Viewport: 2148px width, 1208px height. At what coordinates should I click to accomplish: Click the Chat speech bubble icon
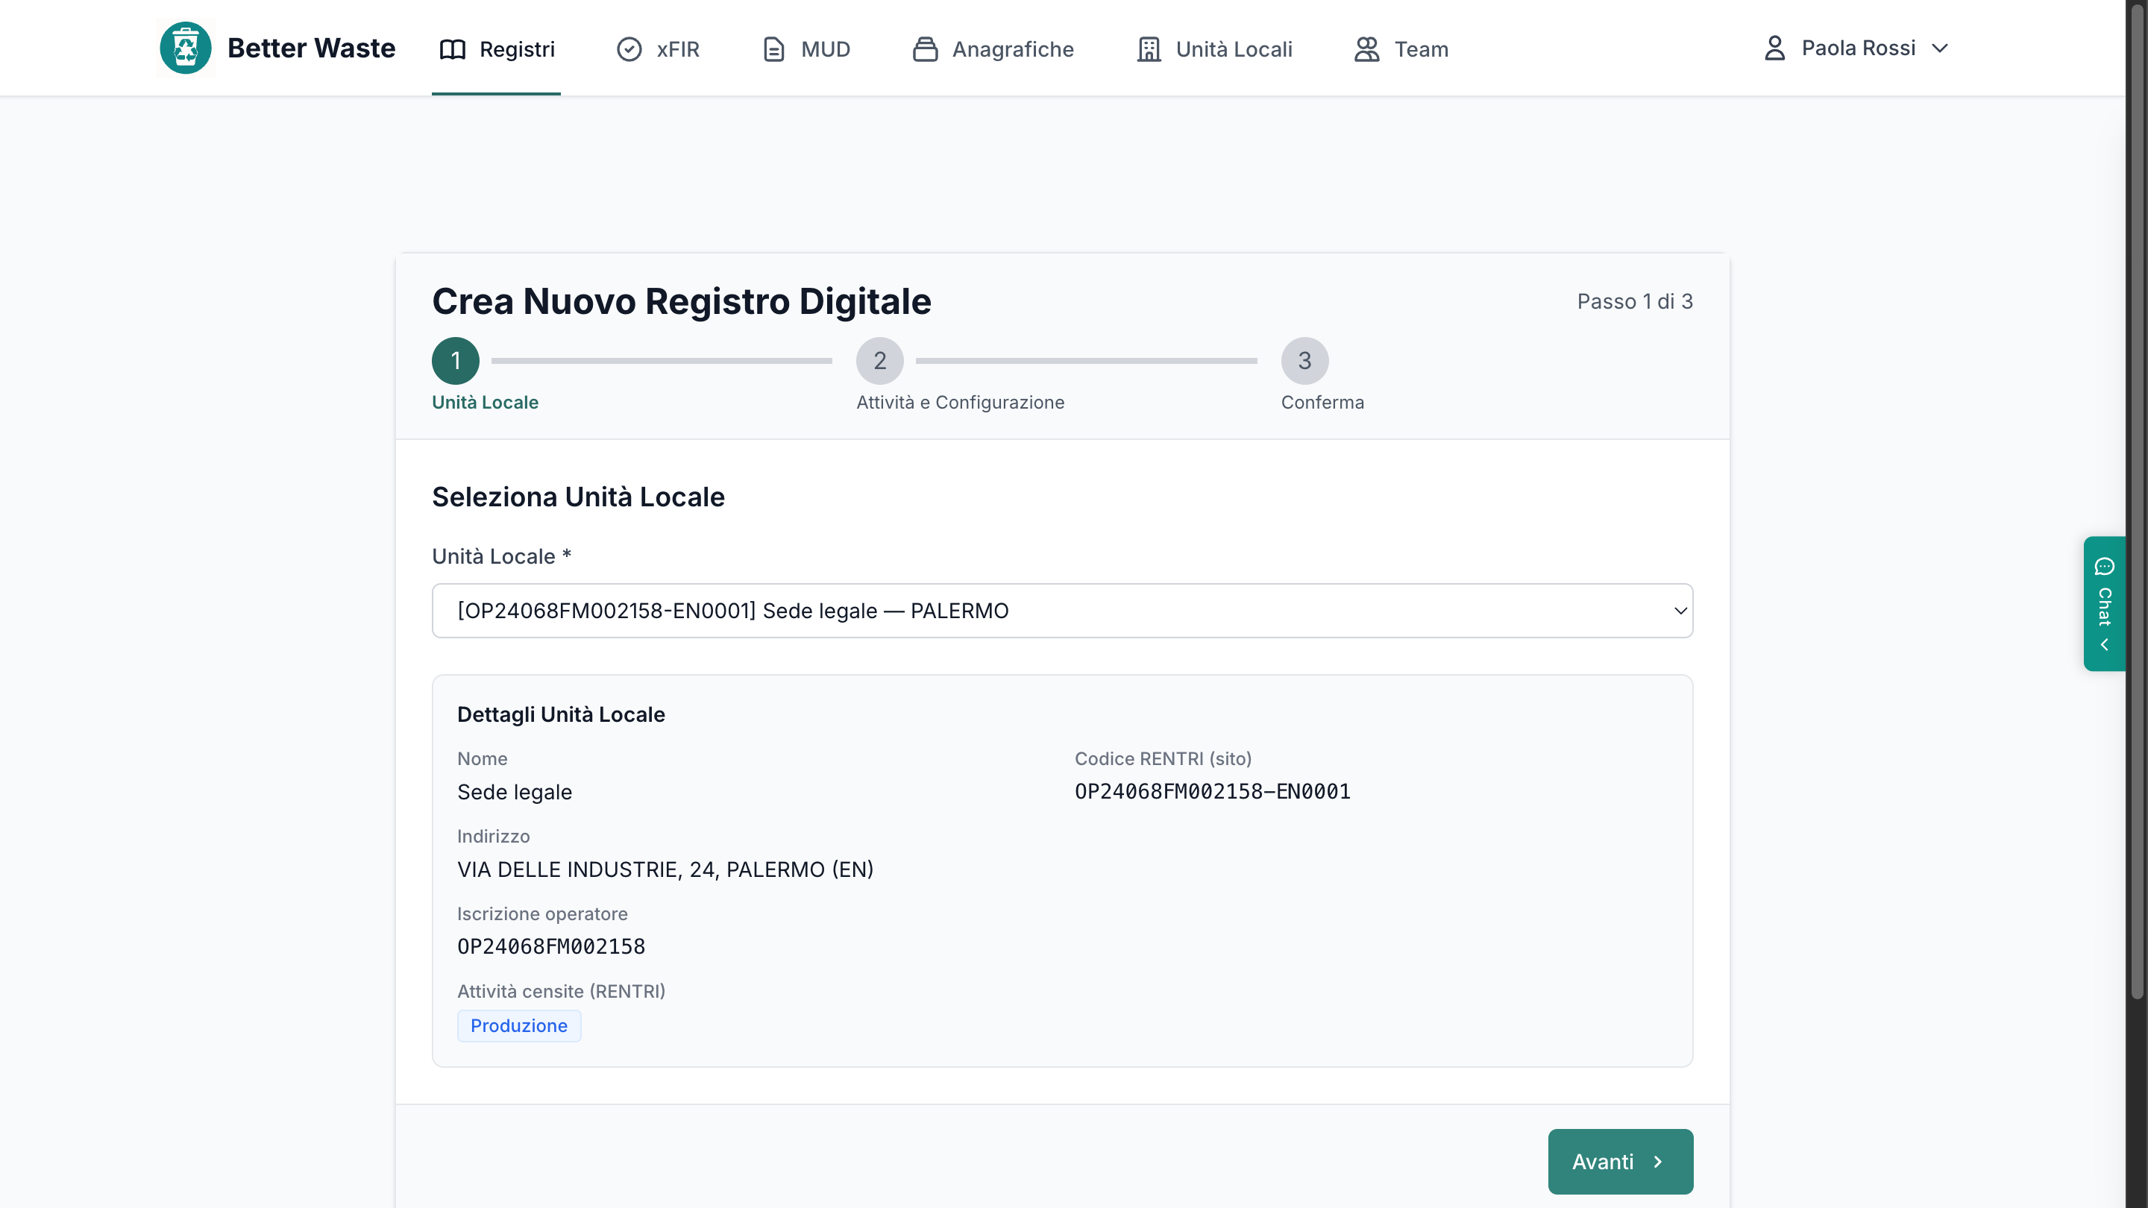pos(2104,566)
